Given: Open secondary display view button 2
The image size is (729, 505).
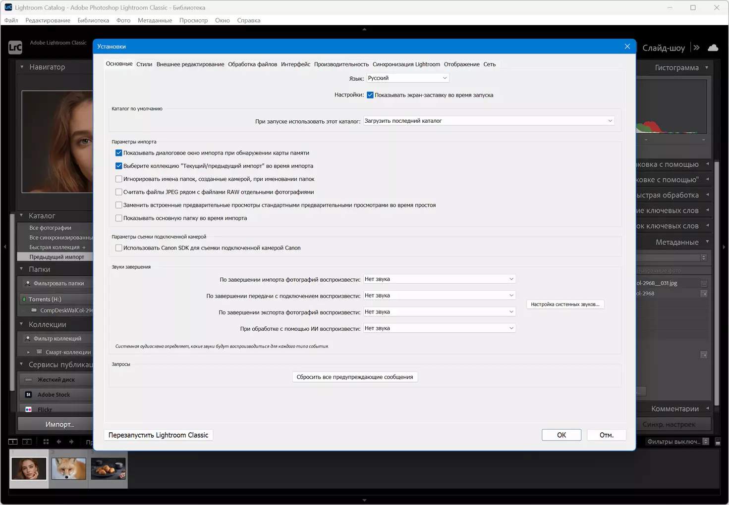Looking at the screenshot, I should coord(27,442).
